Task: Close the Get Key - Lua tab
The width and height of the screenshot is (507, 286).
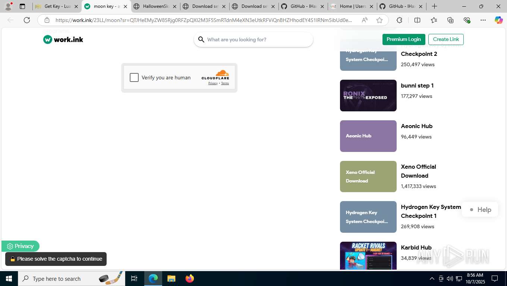Action: pyautogui.click(x=76, y=6)
